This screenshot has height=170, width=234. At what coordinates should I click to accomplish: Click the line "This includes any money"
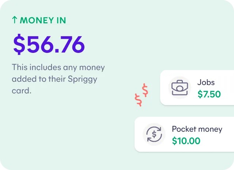[x=58, y=67]
